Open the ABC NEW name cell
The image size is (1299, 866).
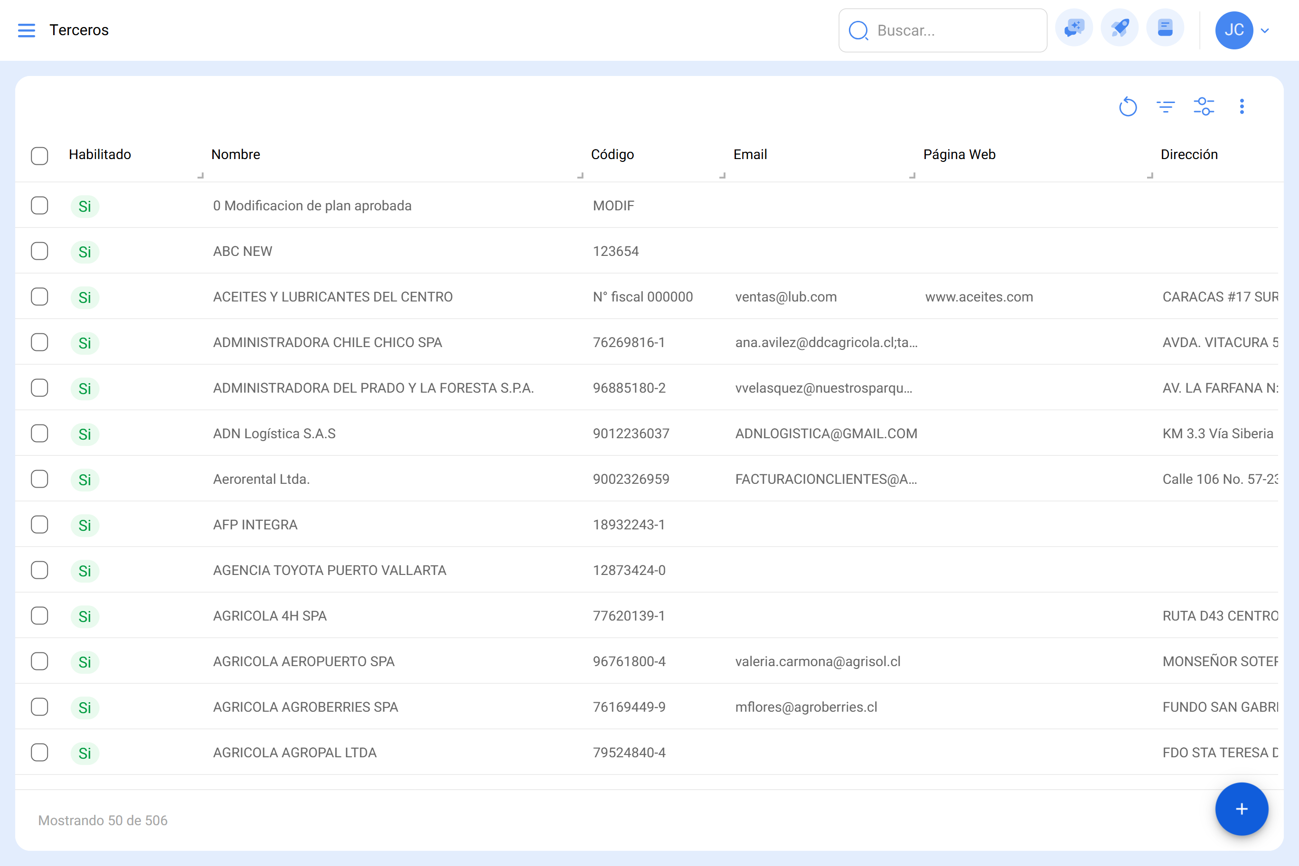tap(243, 251)
